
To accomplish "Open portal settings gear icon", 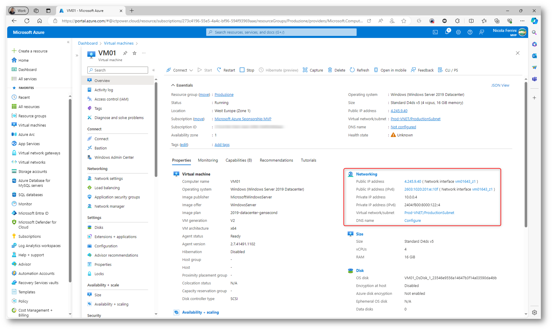I will (x=458, y=32).
